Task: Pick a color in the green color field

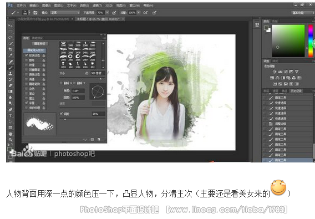Action: click(288, 41)
